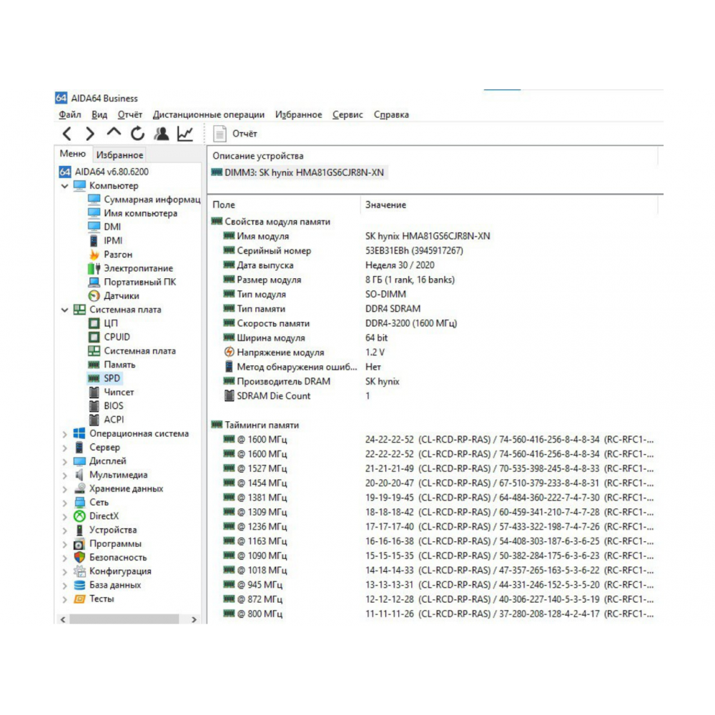Image resolution: width=715 pixels, height=715 pixels.
Task: Open the IPMI item icon
Action: (94, 241)
